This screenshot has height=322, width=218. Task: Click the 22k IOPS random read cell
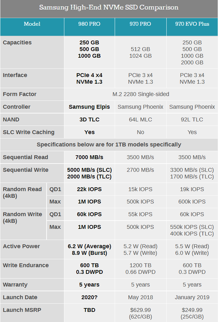pos(89,189)
